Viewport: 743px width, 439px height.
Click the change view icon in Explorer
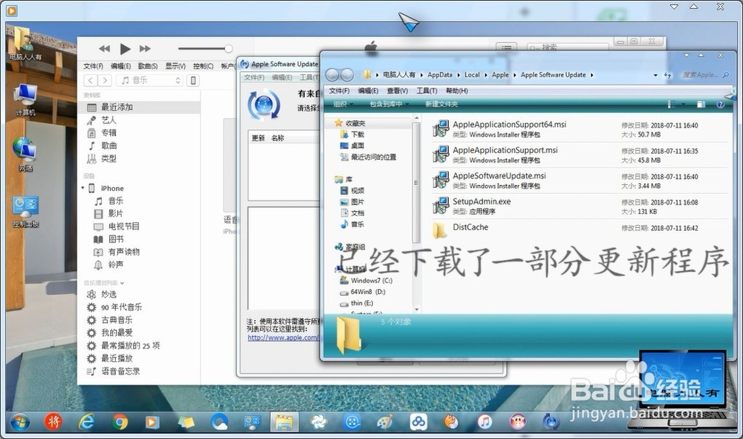click(672, 104)
